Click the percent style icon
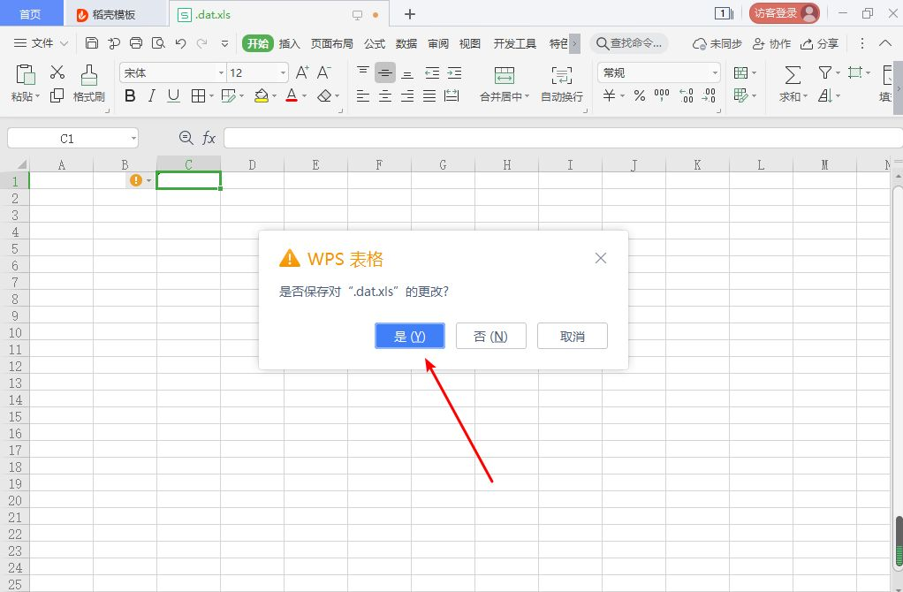Image resolution: width=903 pixels, height=592 pixels. (x=639, y=95)
